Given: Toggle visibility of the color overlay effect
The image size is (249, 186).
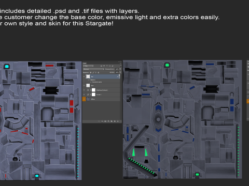Looking at the screenshot, I should (x=91, y=82).
